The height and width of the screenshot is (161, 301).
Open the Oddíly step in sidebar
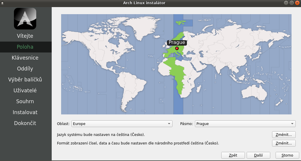(25, 69)
